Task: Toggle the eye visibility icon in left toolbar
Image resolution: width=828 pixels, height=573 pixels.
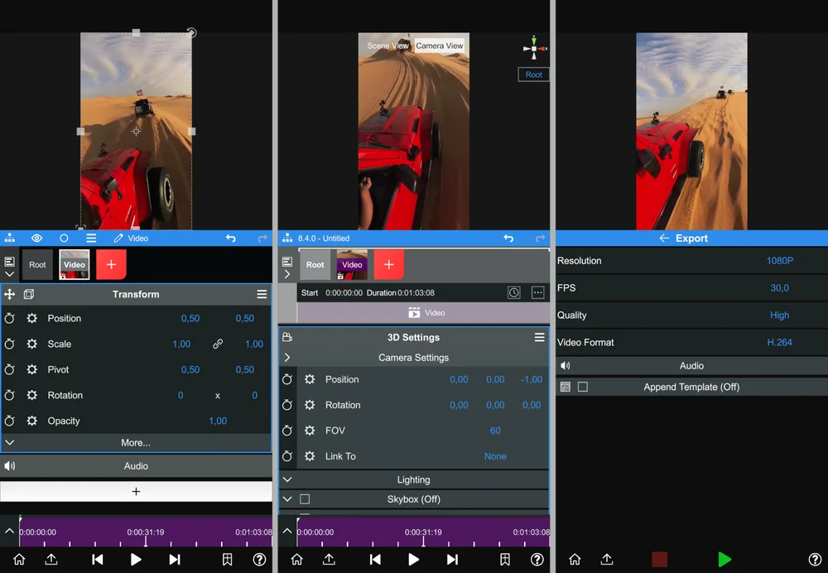Action: 36,238
